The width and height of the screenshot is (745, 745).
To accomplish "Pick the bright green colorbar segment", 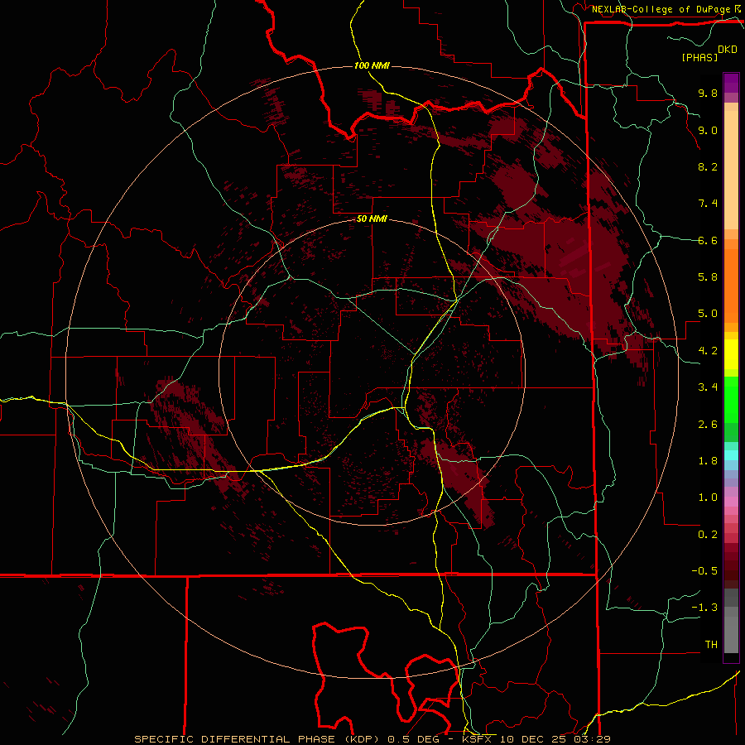I will pos(731,400).
